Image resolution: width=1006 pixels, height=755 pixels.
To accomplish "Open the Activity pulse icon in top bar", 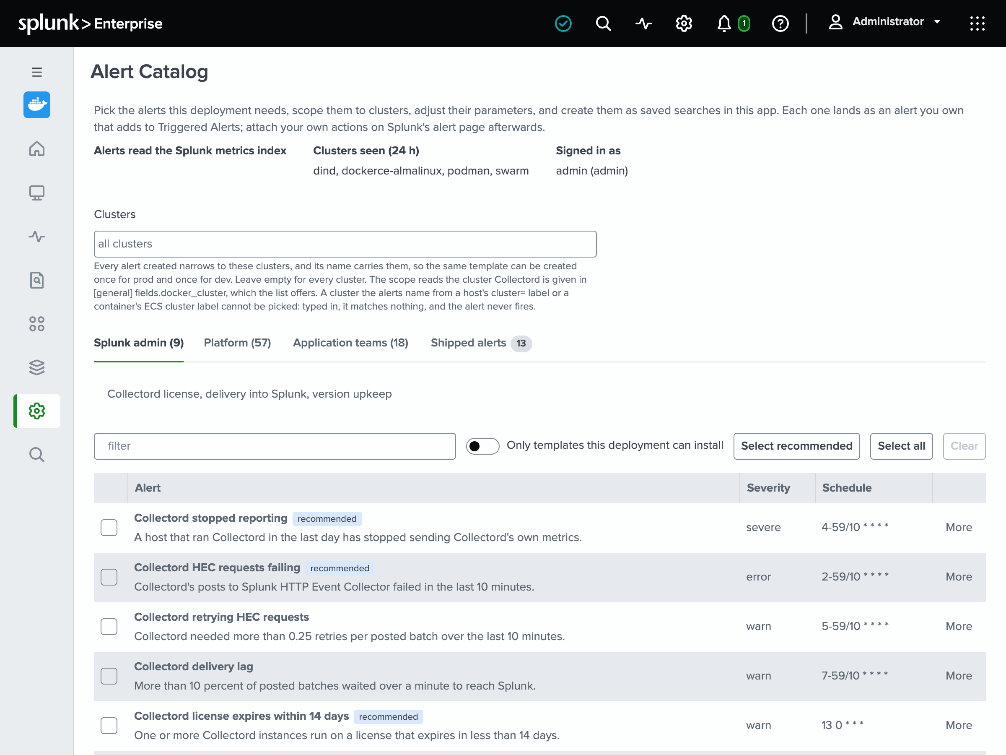I will 643,23.
